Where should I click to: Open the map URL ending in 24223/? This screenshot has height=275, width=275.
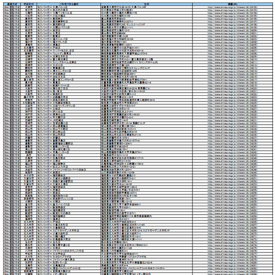[232, 97]
